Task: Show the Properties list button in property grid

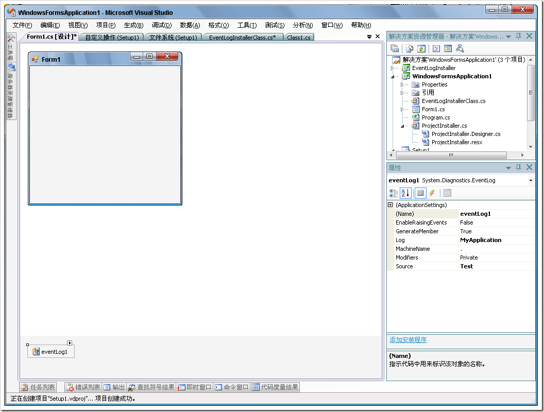Action: 420,193
